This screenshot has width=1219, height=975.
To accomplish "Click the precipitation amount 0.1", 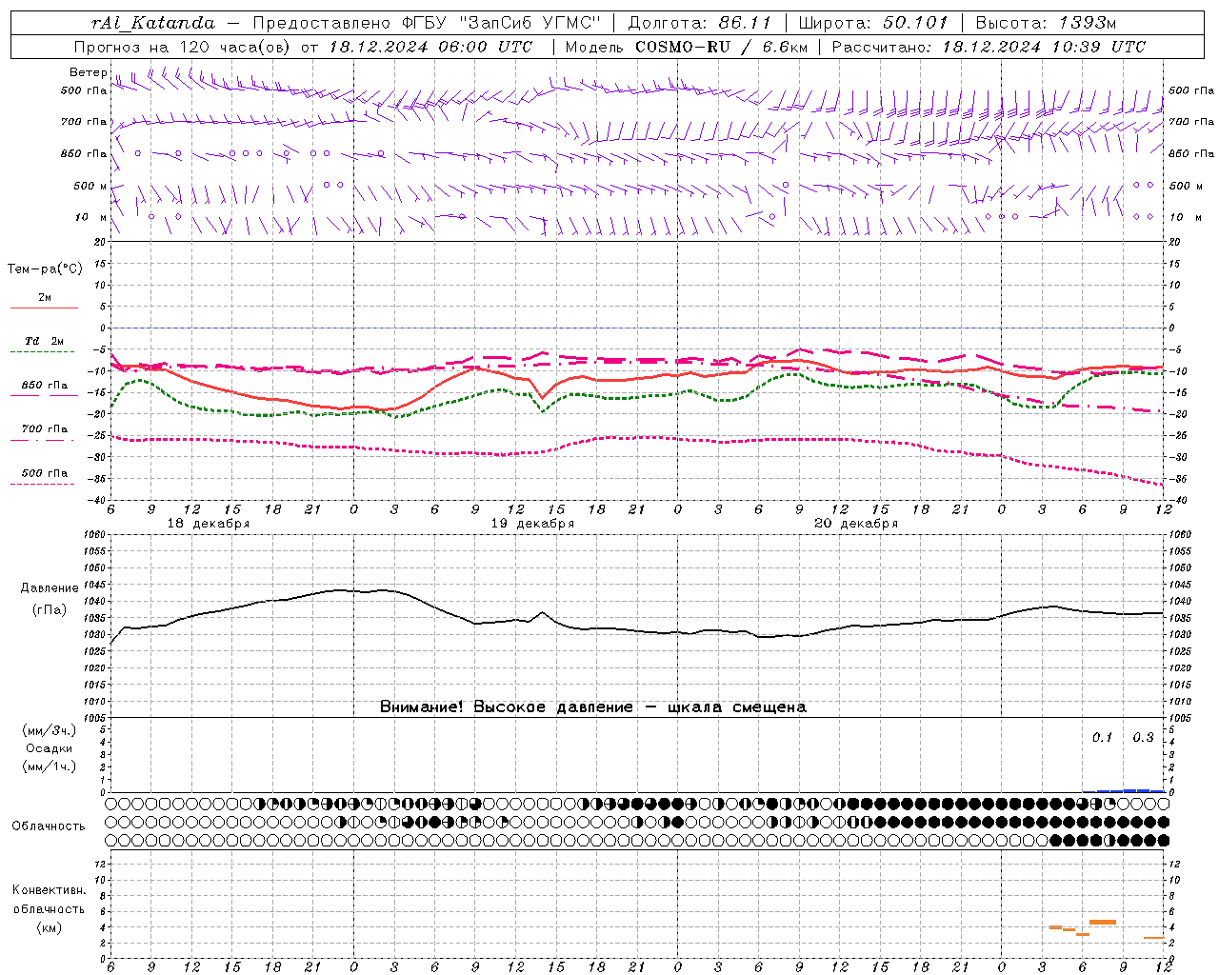I will click(x=1102, y=738).
